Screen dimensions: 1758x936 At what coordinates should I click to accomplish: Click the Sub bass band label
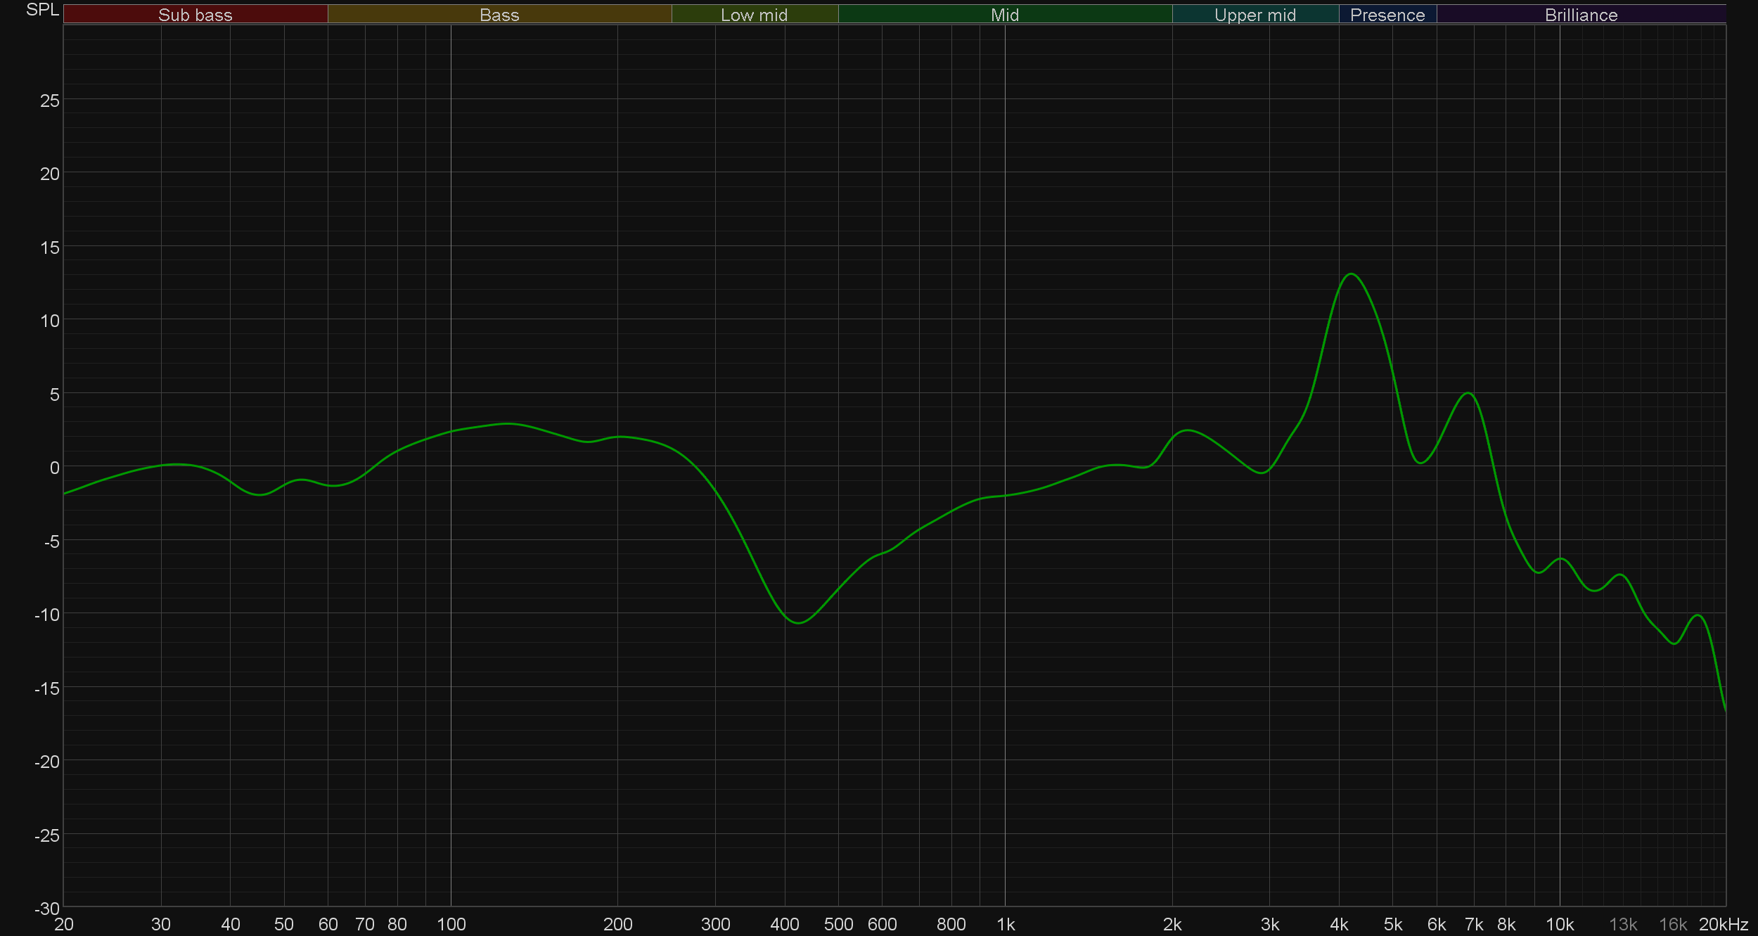click(195, 15)
